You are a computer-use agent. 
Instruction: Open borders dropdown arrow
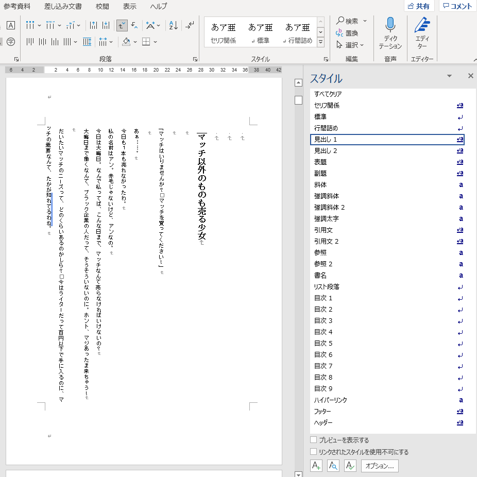pyautogui.click(x=155, y=42)
